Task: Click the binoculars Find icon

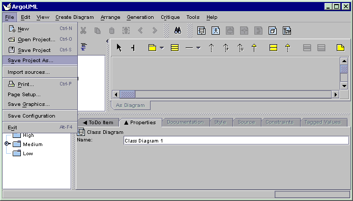Action: pyautogui.click(x=178, y=31)
